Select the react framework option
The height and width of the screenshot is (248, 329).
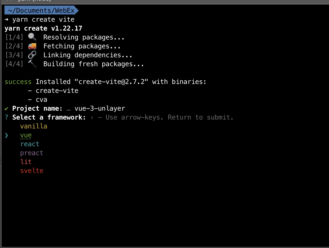[30, 144]
